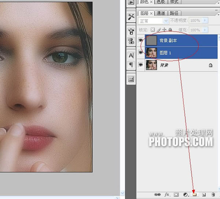Toggle lock position

pyautogui.click(x=164, y=30)
